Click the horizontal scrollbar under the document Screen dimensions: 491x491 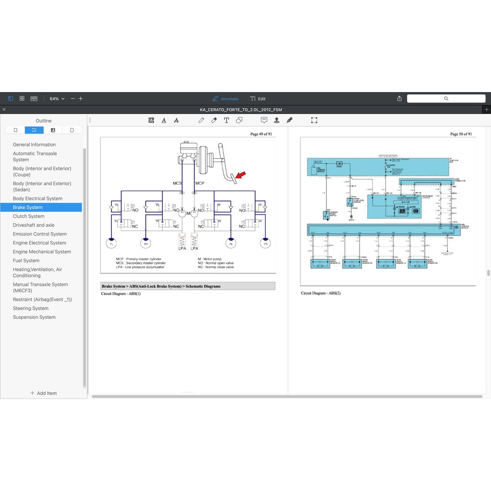click(x=287, y=397)
